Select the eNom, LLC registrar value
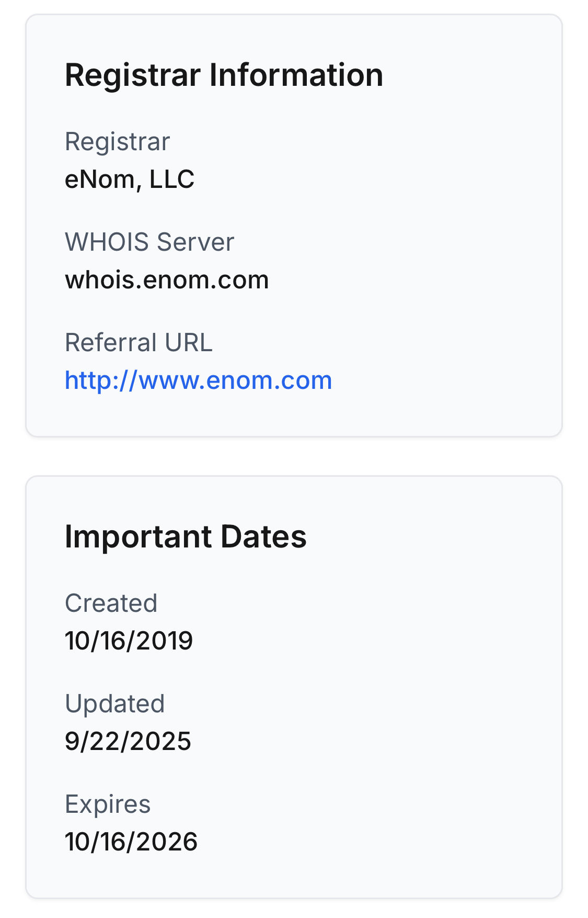Screen dimensions: 588x918 click(129, 180)
